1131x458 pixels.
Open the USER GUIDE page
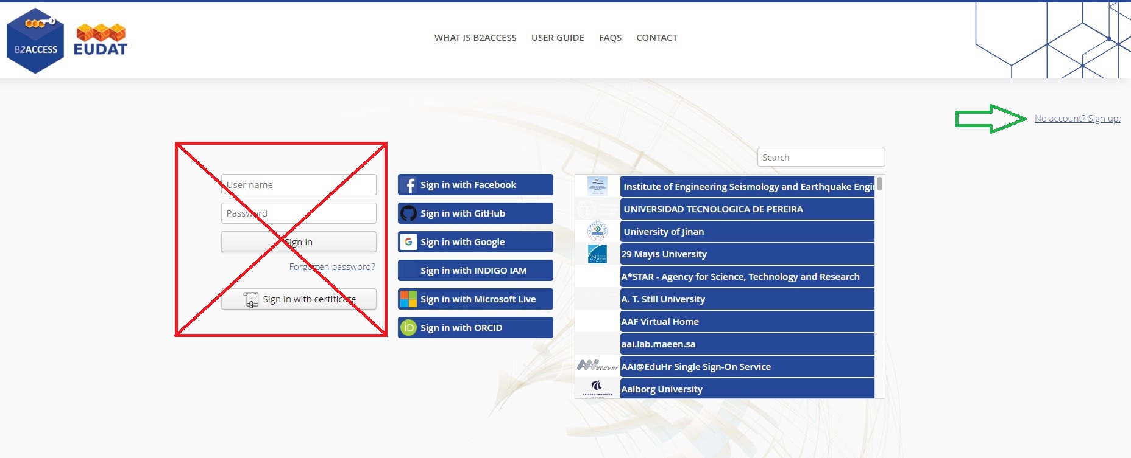[x=558, y=38]
